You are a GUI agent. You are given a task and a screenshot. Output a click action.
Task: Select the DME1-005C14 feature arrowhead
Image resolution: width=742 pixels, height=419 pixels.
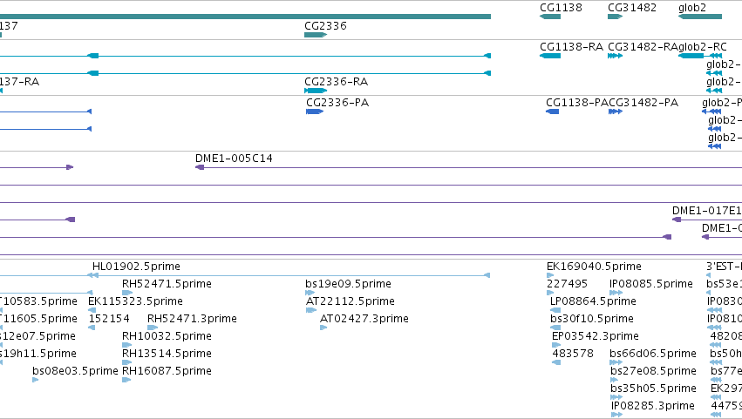tap(200, 167)
